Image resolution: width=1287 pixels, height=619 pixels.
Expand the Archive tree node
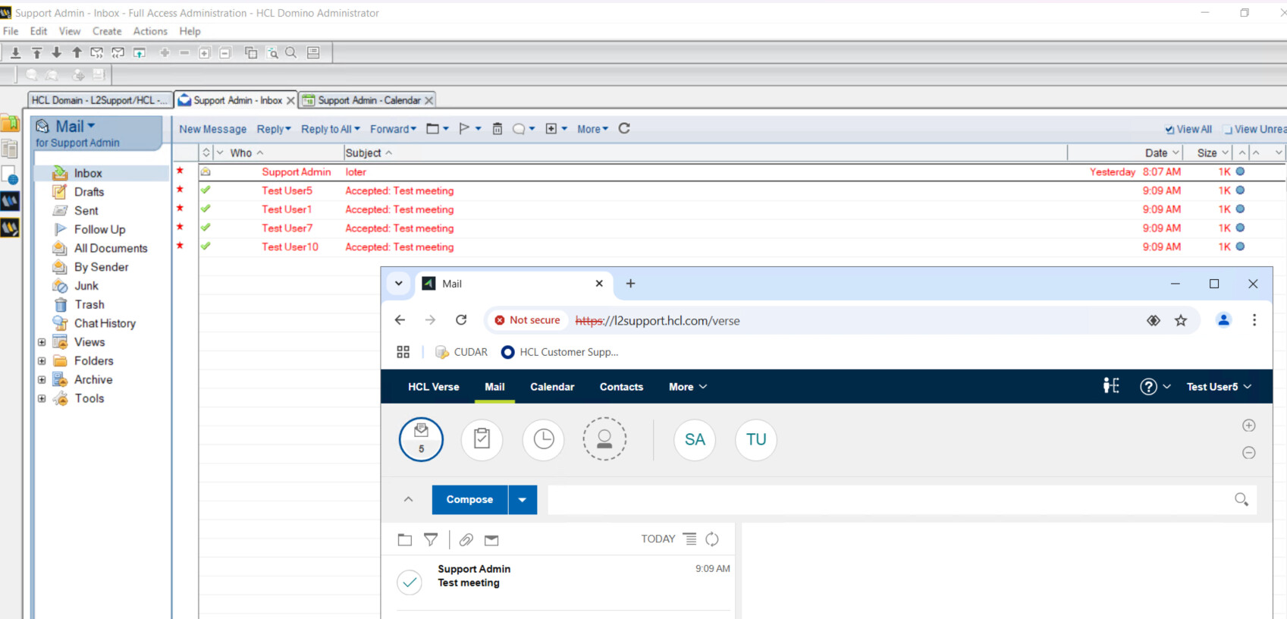point(42,380)
